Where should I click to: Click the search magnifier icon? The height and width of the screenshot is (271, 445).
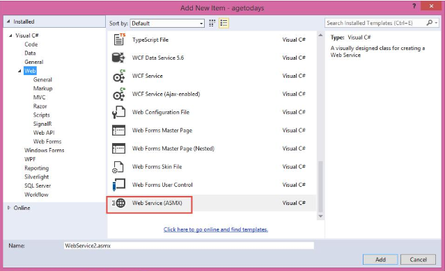pyautogui.click(x=430, y=23)
